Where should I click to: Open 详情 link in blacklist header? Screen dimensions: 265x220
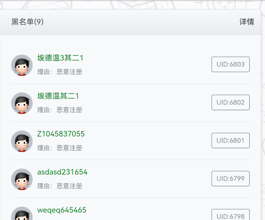(x=247, y=22)
